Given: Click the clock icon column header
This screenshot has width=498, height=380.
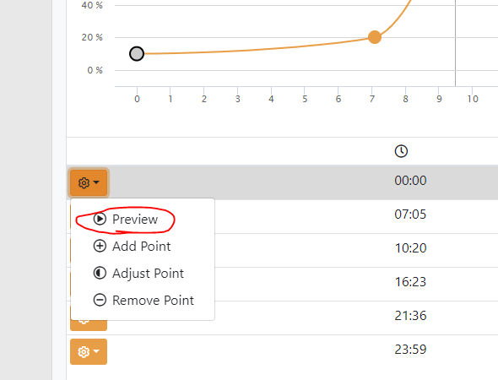Looking at the screenshot, I should click(401, 151).
